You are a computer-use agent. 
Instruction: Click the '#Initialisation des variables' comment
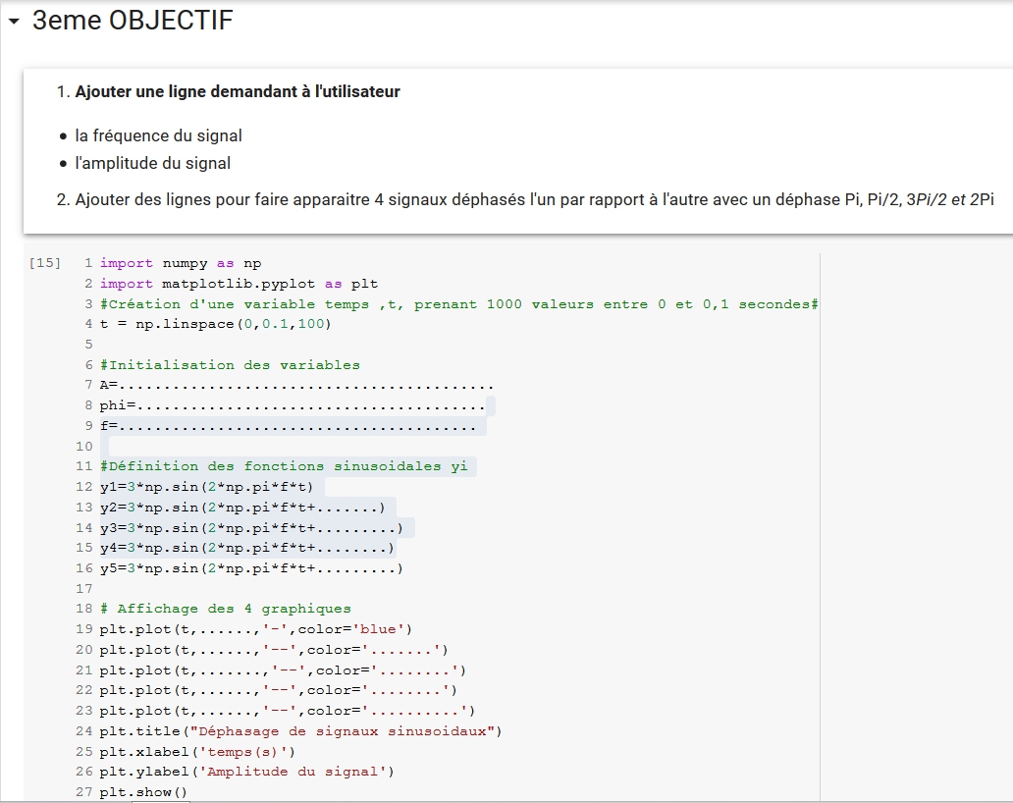coord(230,365)
